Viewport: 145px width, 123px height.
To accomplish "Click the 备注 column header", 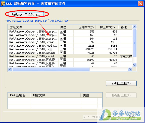I will point(125,27).
